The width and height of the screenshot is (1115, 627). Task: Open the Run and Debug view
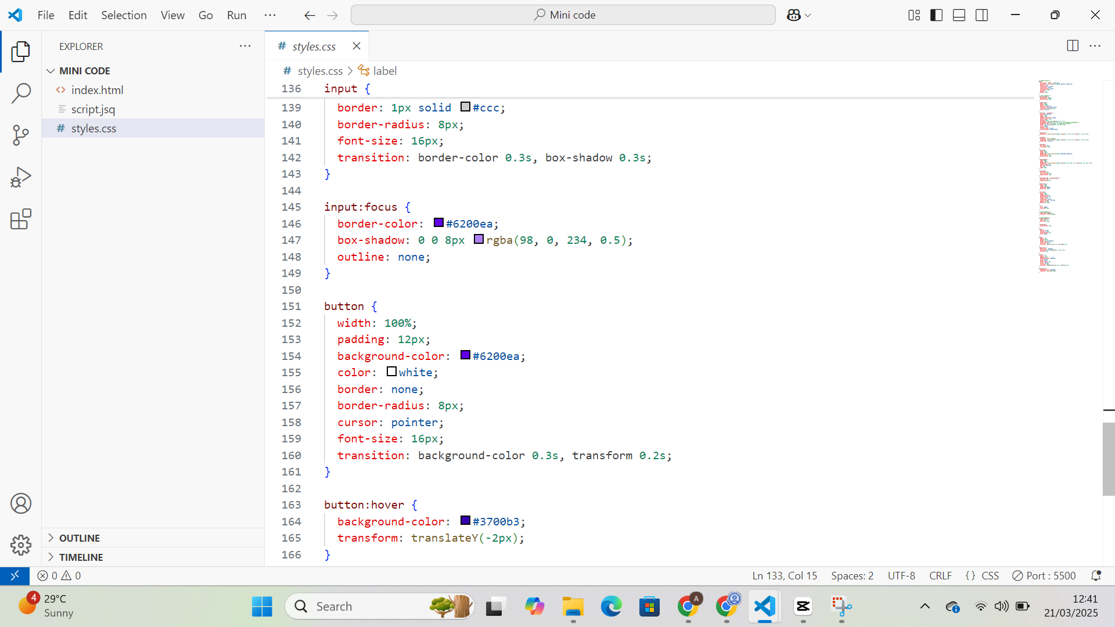tap(21, 177)
